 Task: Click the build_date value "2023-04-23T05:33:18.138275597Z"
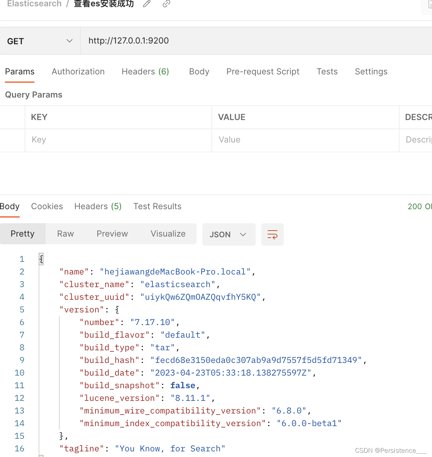(231, 373)
